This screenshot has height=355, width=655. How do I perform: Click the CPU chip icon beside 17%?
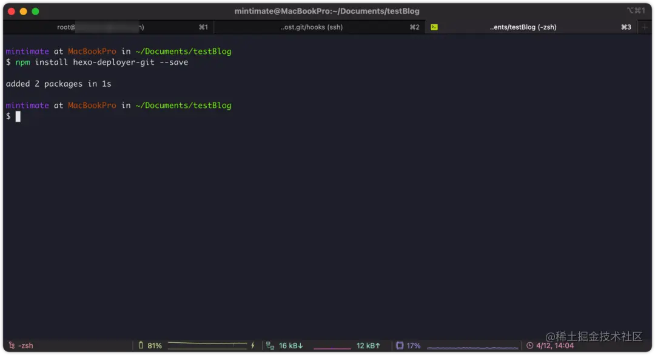tap(400, 345)
